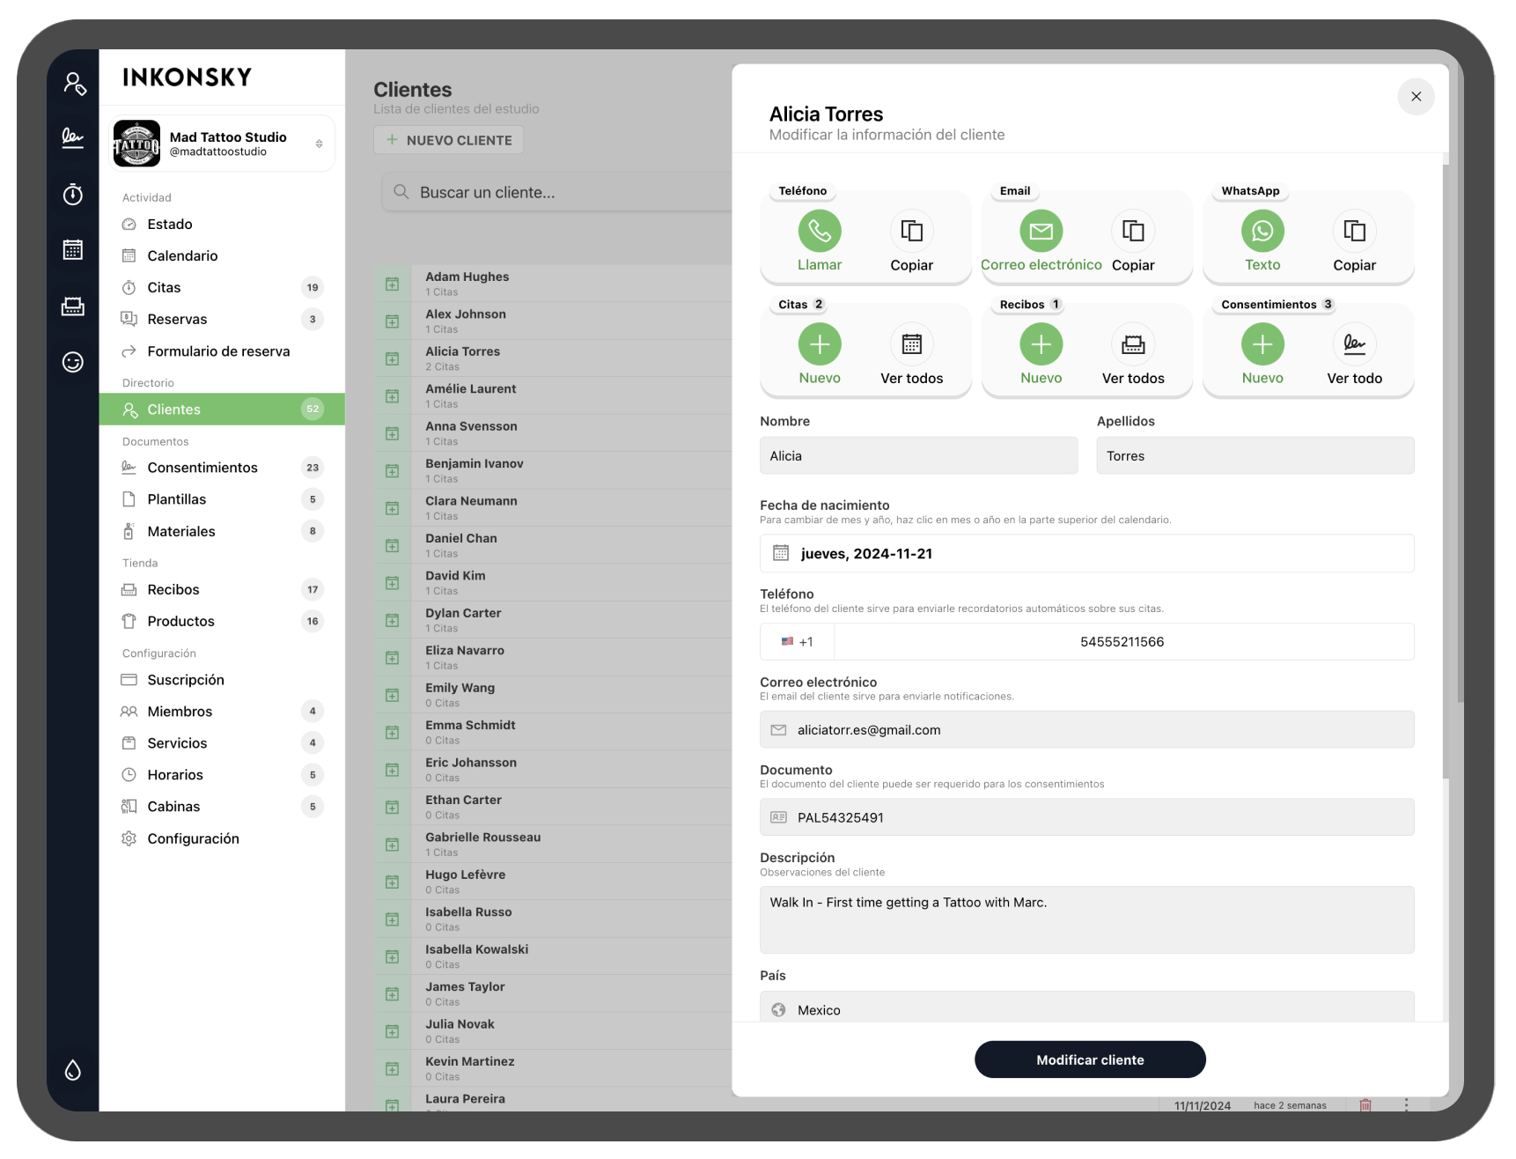Viewport: 1516px width, 1159px height.
Task: Send email via green Correo electrónico icon
Action: pyautogui.click(x=1041, y=231)
